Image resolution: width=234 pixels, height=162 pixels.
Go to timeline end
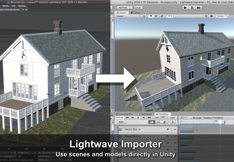click(149, 118)
